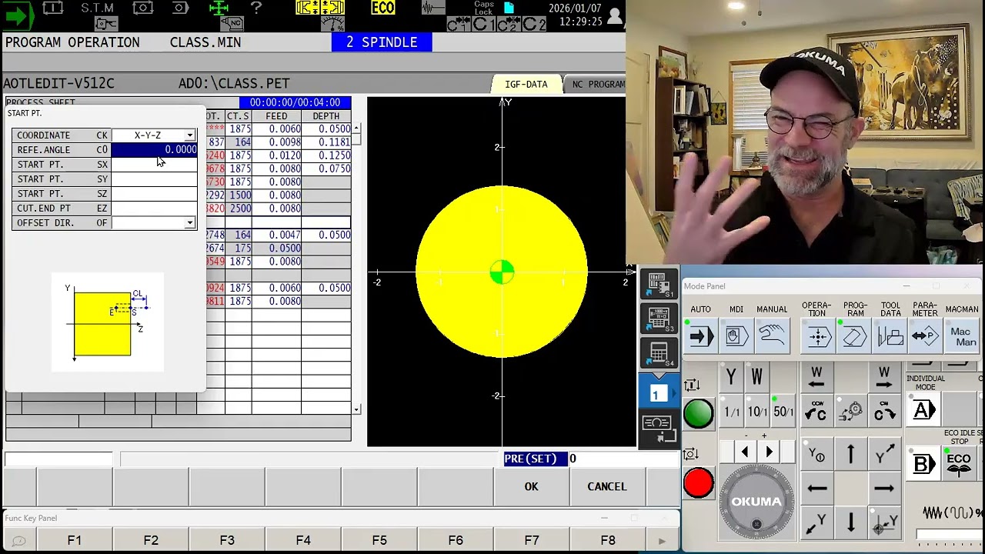985x554 pixels.
Task: Click the REFE.ANGLE C0 value field
Action: pos(154,150)
